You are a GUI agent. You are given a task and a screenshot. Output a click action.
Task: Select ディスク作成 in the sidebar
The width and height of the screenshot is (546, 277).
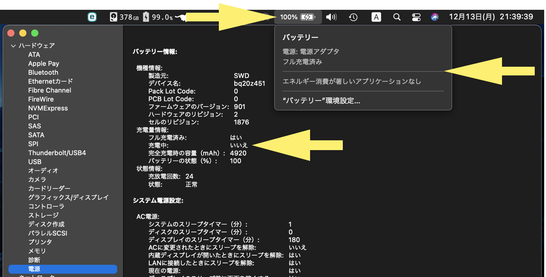pyautogui.click(x=46, y=224)
